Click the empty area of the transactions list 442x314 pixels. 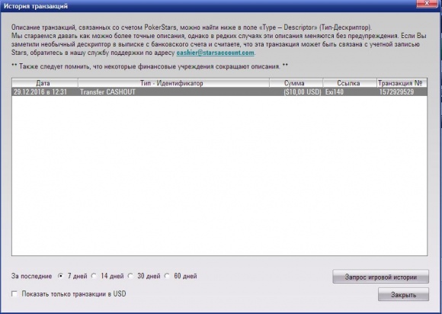[x=219, y=175]
